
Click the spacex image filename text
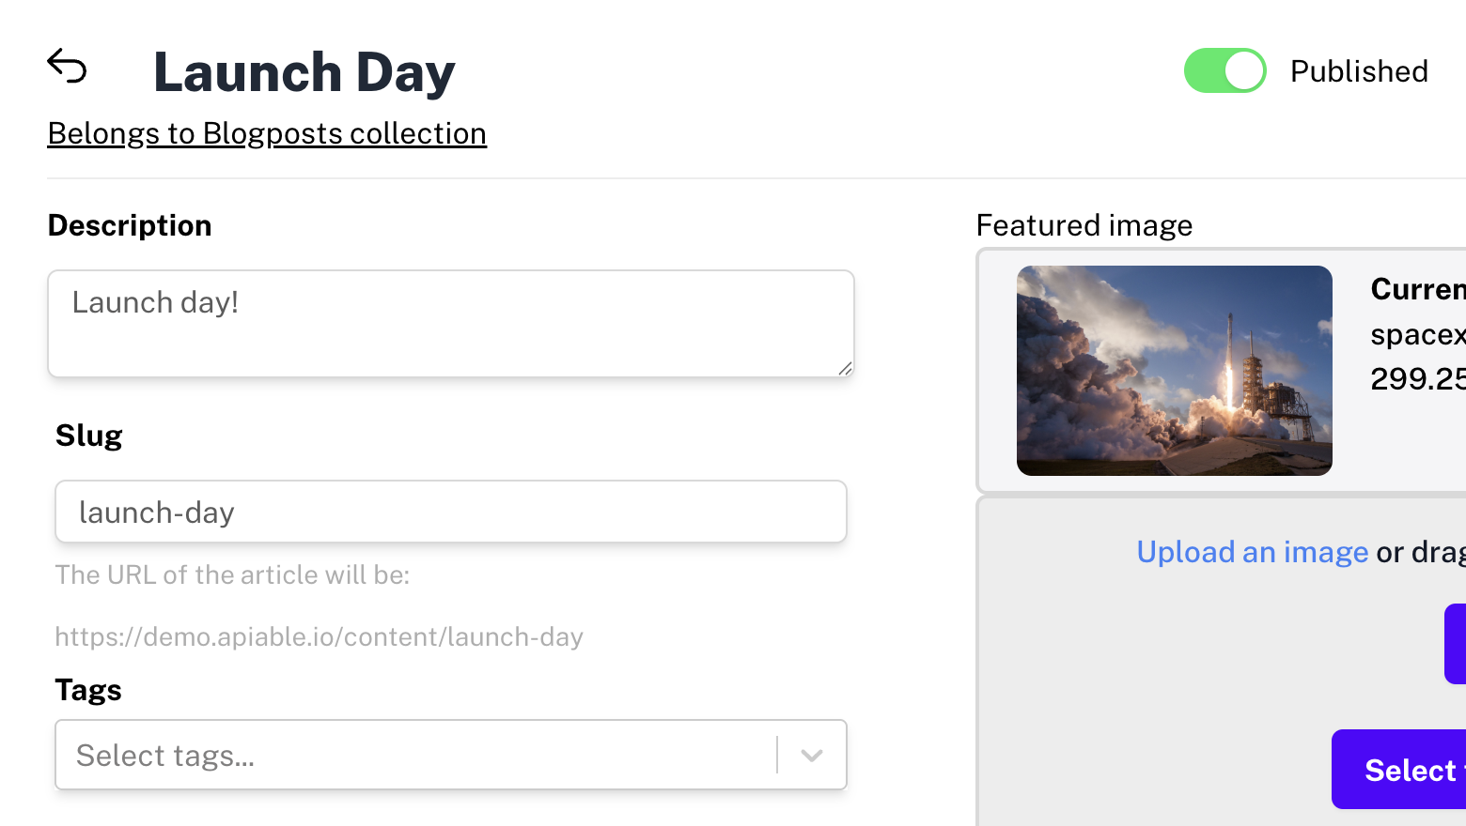click(1417, 334)
